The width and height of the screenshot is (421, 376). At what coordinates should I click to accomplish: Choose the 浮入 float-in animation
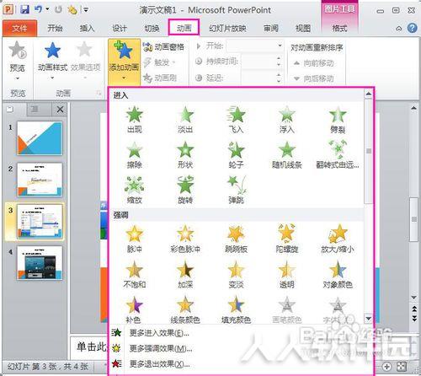(x=287, y=120)
